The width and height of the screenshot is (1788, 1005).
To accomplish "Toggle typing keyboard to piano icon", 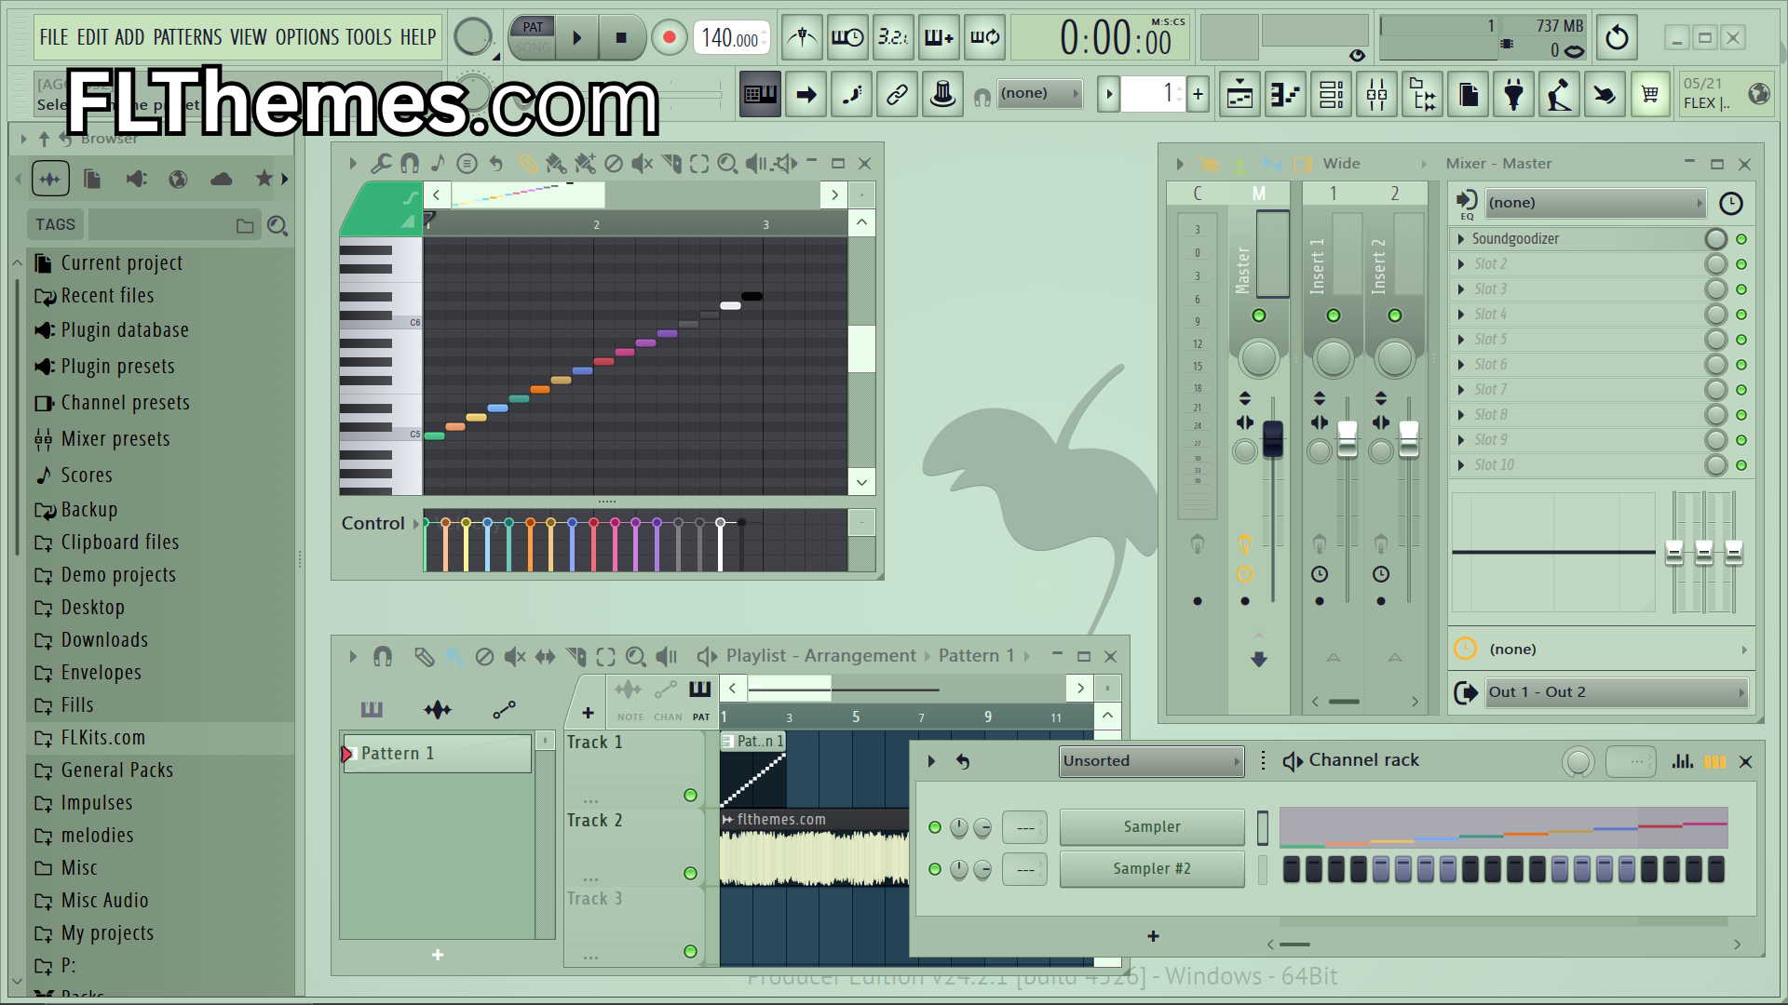I will pyautogui.click(x=760, y=94).
